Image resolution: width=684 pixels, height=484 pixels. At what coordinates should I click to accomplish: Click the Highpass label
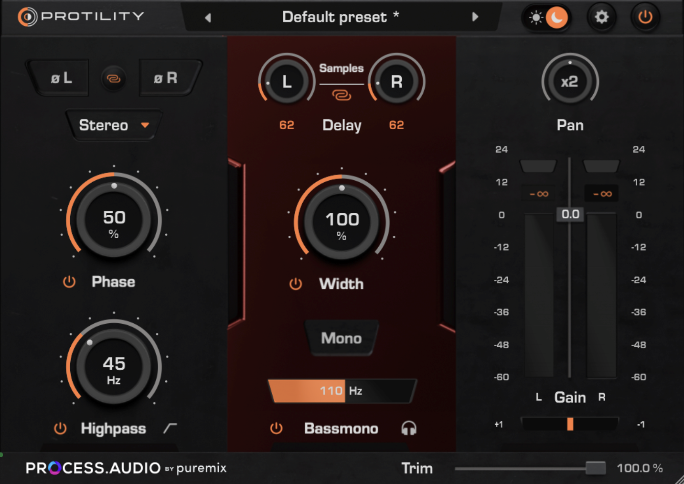click(x=114, y=429)
